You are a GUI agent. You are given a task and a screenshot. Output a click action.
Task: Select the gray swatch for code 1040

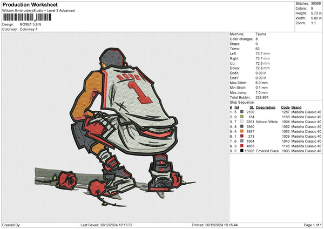[x=242, y=141]
